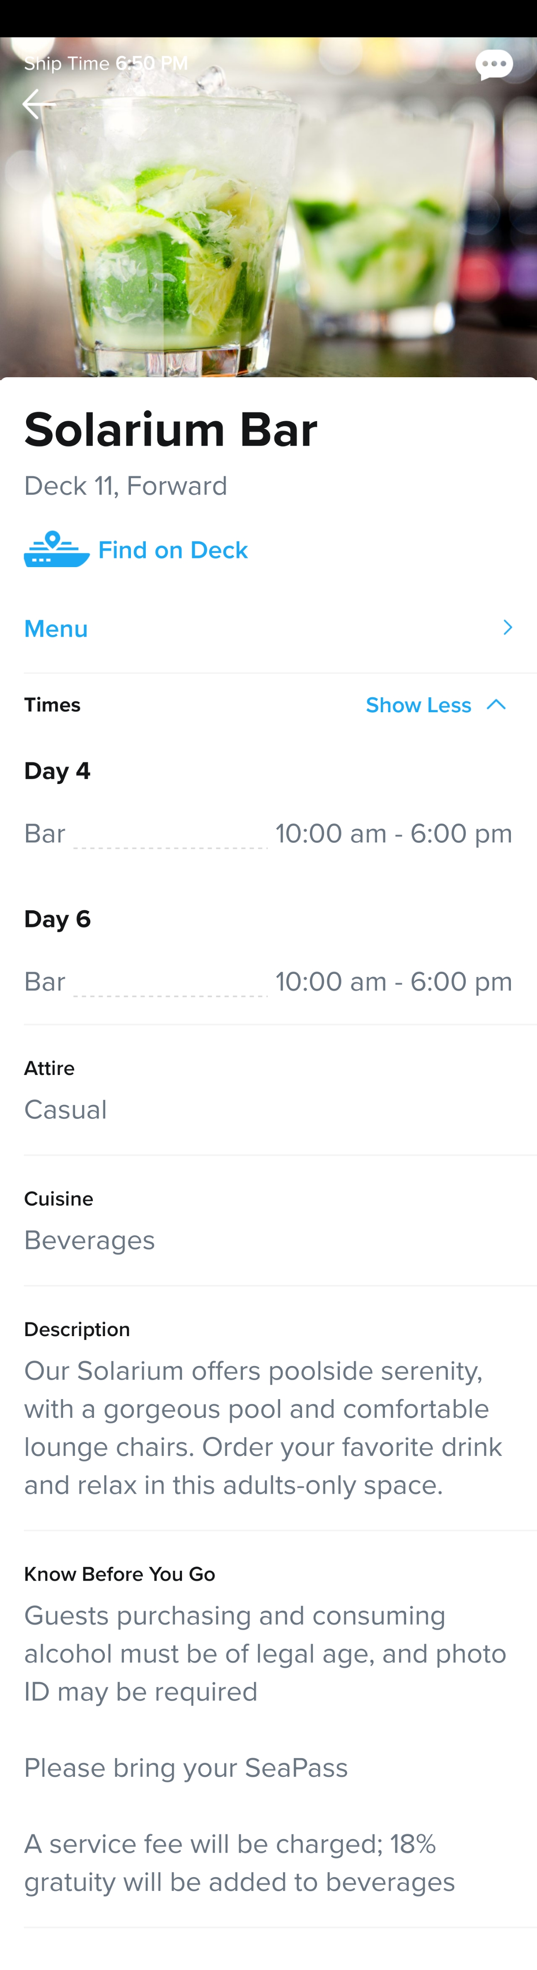The image size is (537, 1970).
Task: Tap Day 6 bar hours row
Action: coord(268,982)
